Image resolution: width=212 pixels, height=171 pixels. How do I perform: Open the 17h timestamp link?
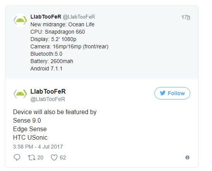[186, 17]
